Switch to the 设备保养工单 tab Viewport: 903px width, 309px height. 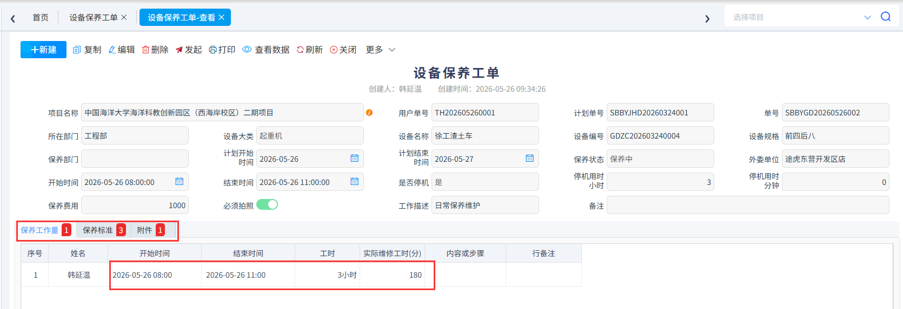[94, 17]
